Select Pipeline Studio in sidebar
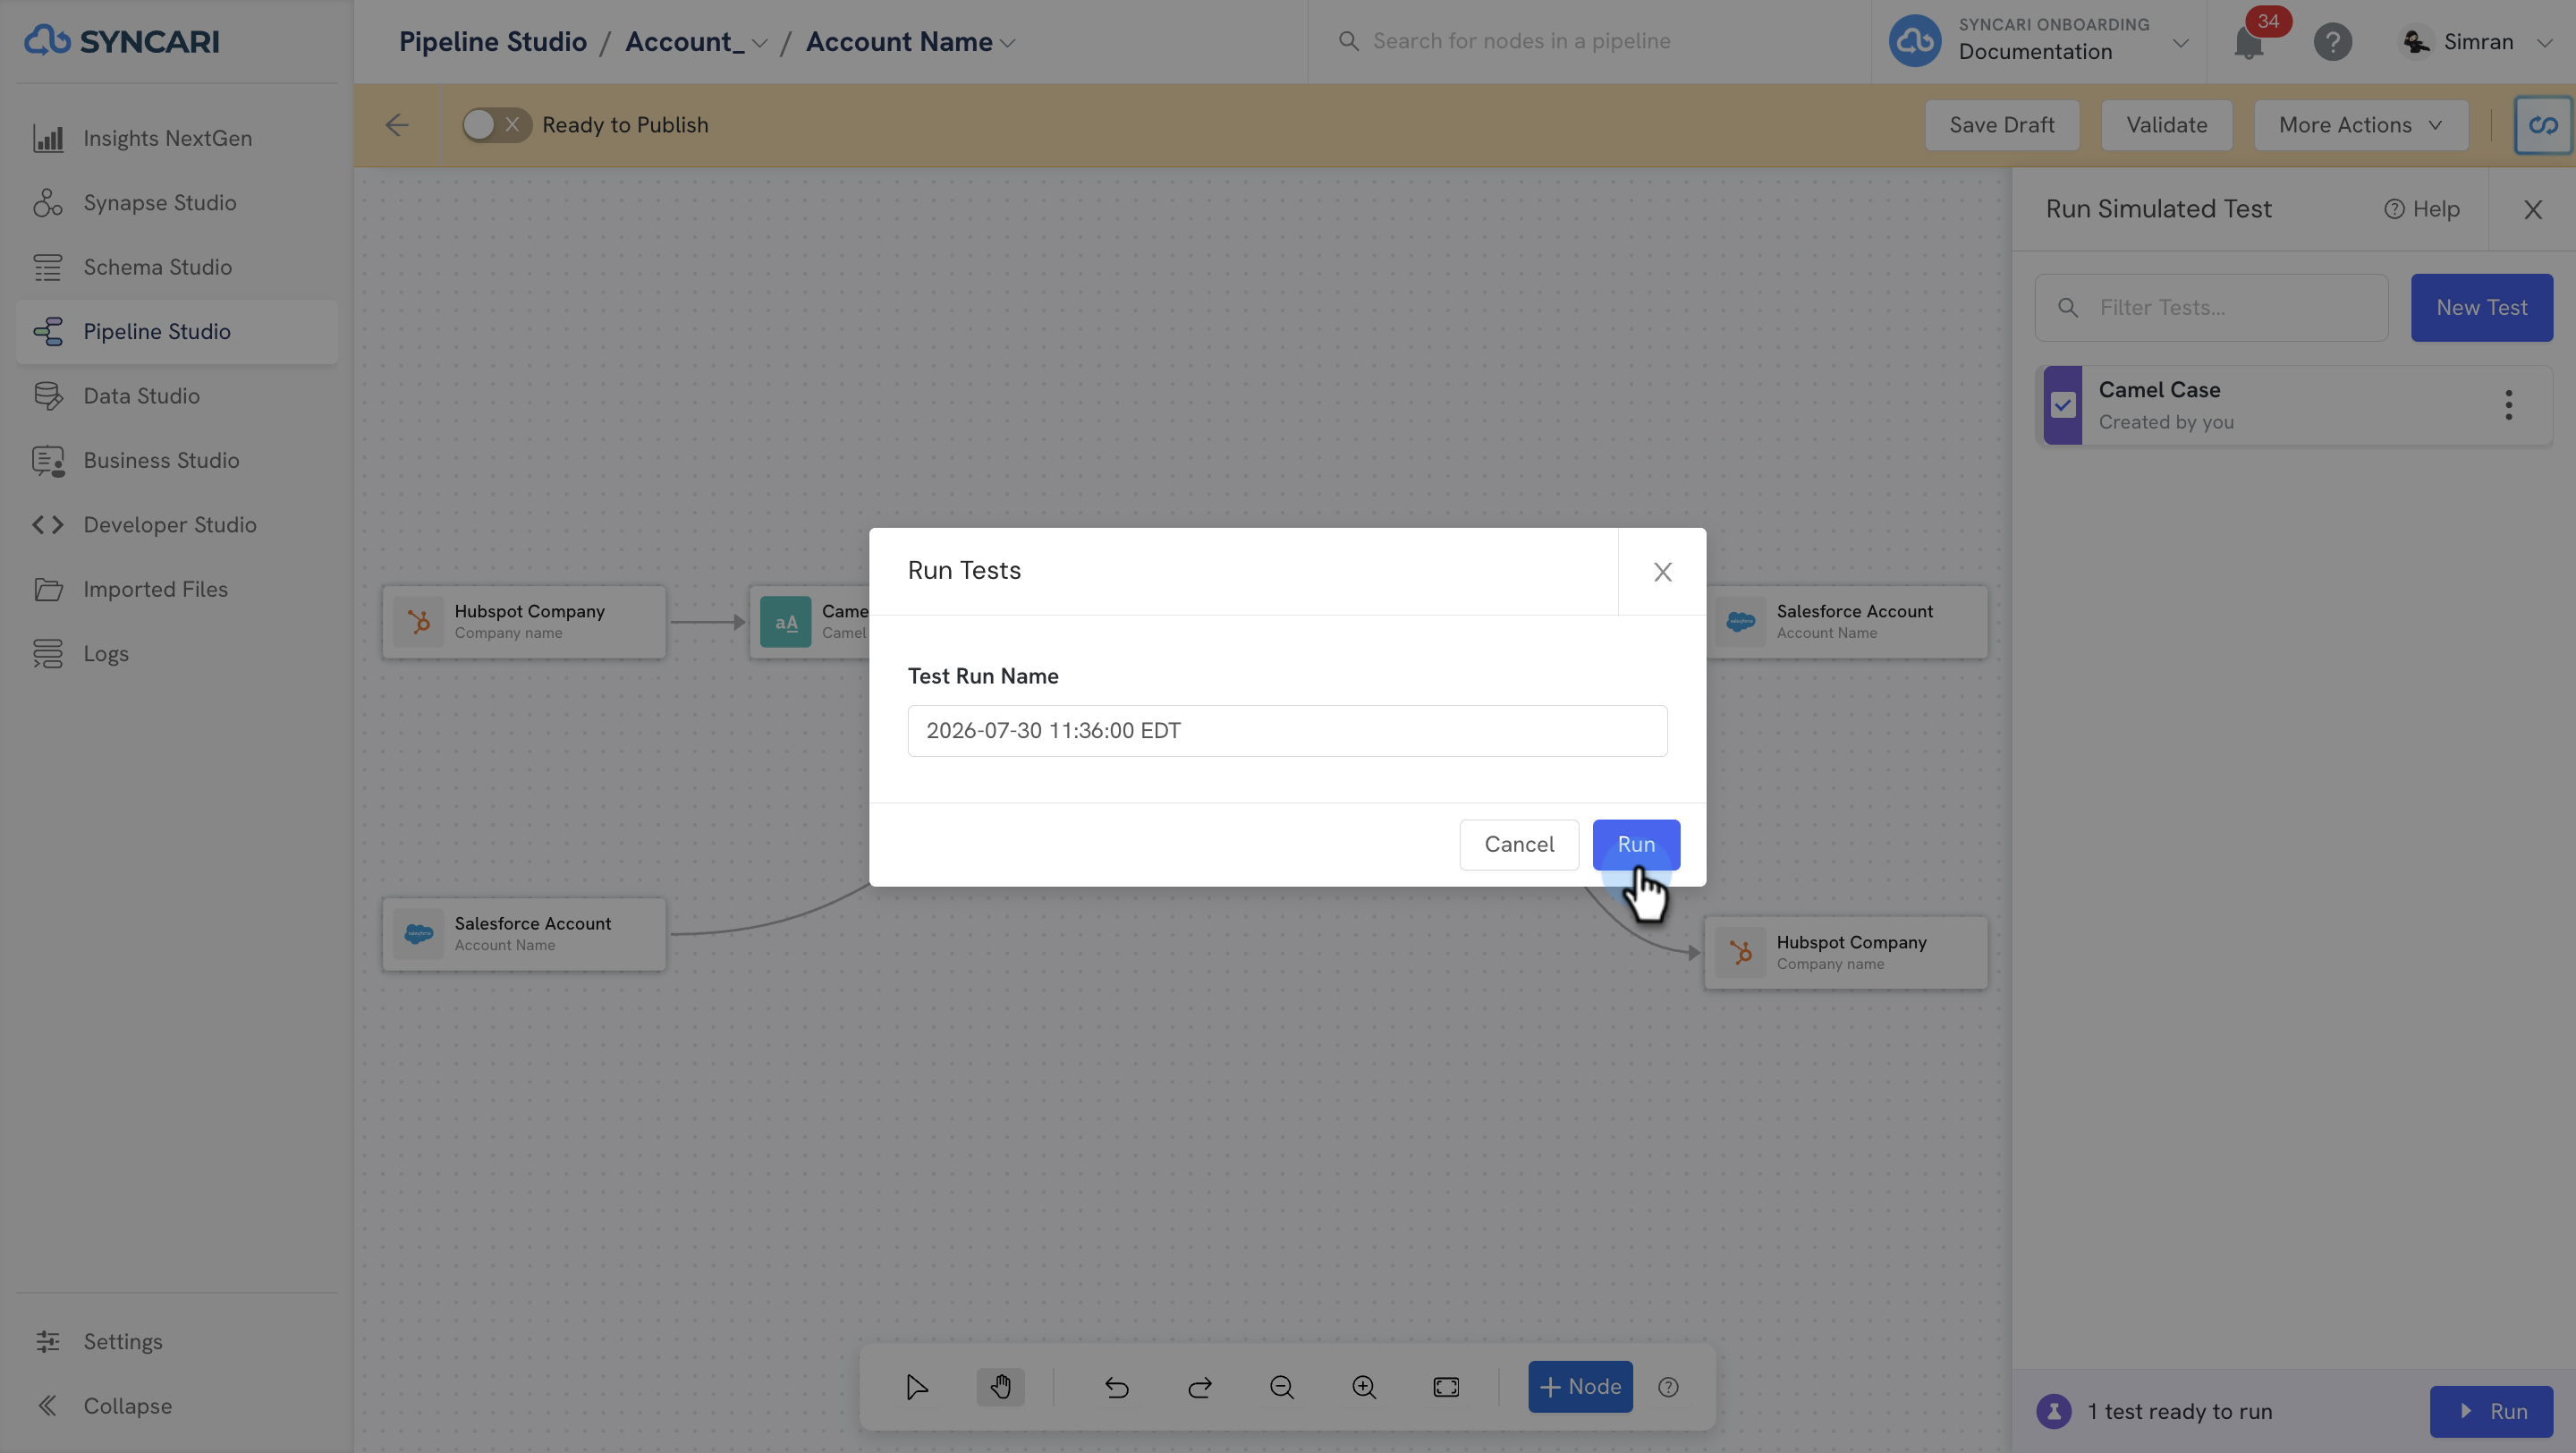Screen dimensions: 2576x1453 pos(176,331)
